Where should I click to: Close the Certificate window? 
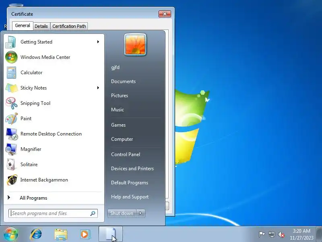point(165,14)
